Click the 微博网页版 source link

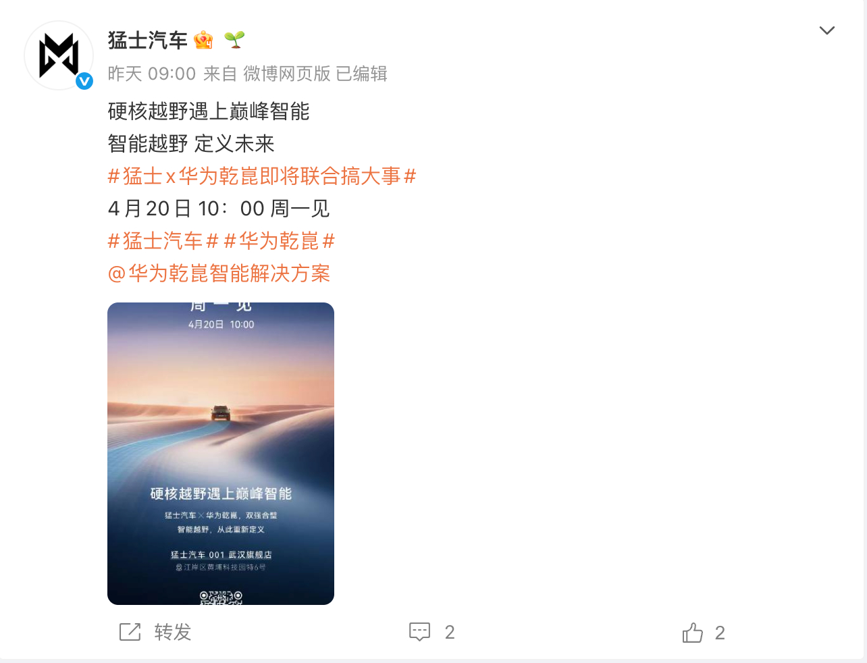click(x=287, y=74)
